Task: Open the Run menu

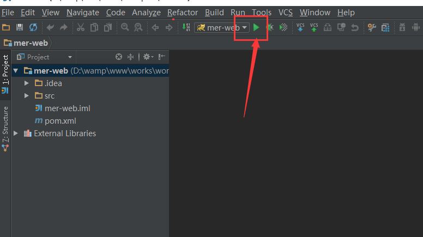Action: (238, 13)
